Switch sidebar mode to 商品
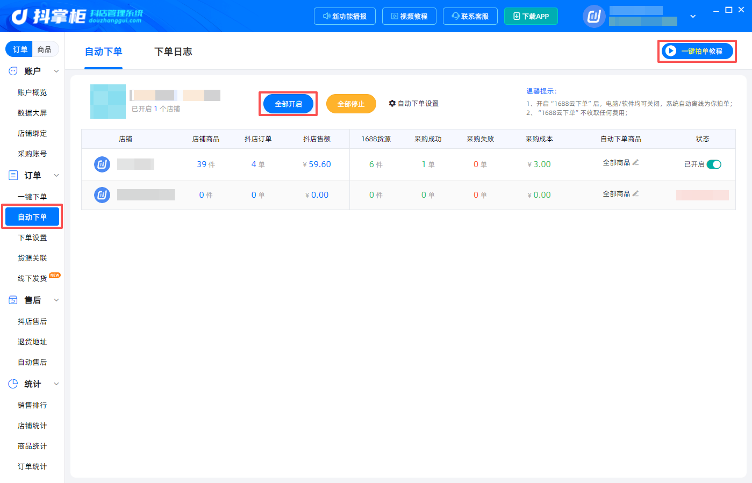 45,49
